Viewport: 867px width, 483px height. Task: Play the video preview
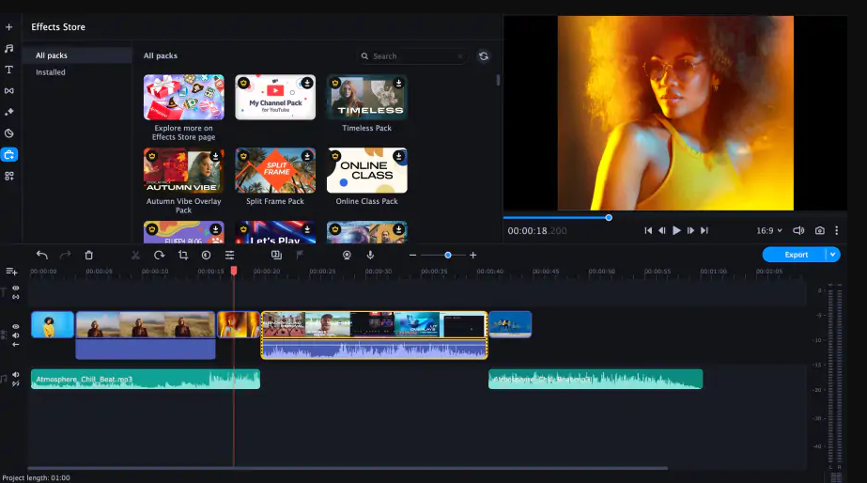[676, 230]
